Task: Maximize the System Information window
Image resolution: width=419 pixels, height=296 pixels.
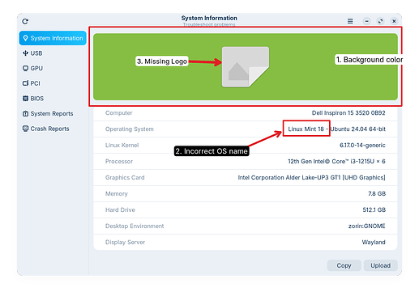Action: [x=380, y=21]
